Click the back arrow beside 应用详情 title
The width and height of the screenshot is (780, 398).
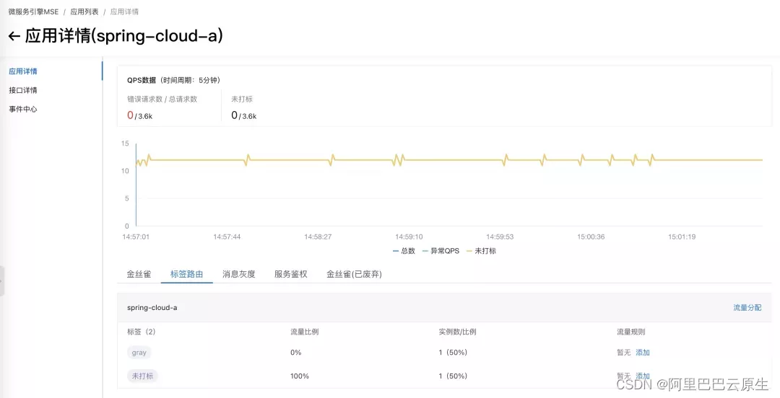(x=14, y=36)
